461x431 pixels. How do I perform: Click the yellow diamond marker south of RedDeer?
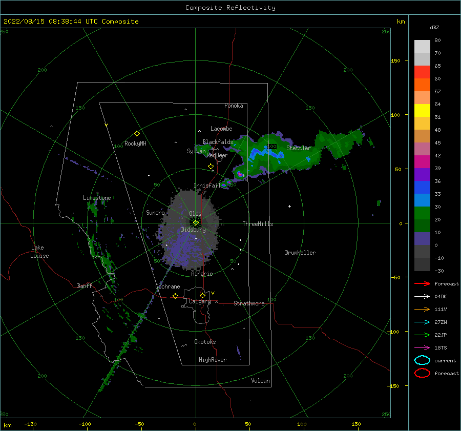click(x=211, y=167)
